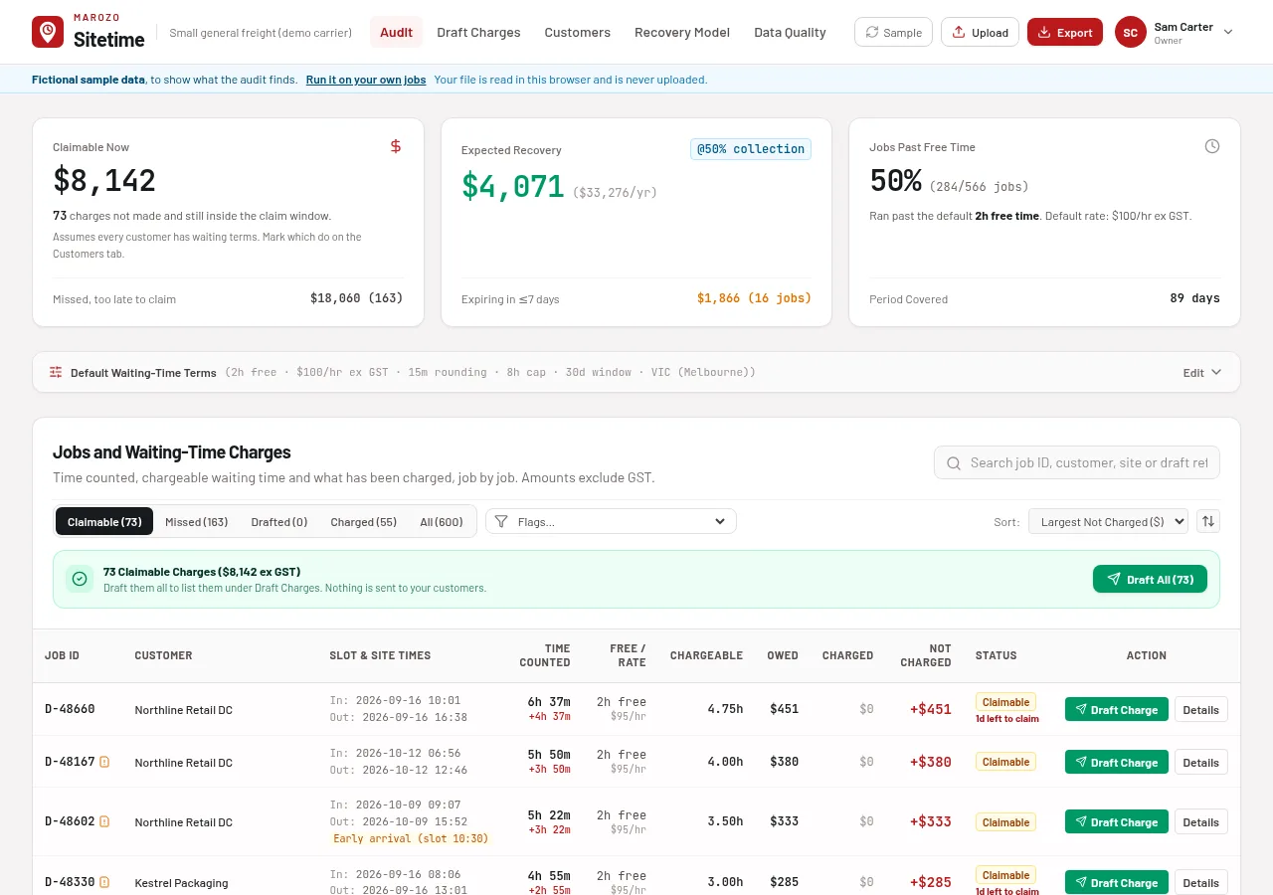Open Details for job D-48602
This screenshot has height=895, width=1273.
(x=1200, y=821)
